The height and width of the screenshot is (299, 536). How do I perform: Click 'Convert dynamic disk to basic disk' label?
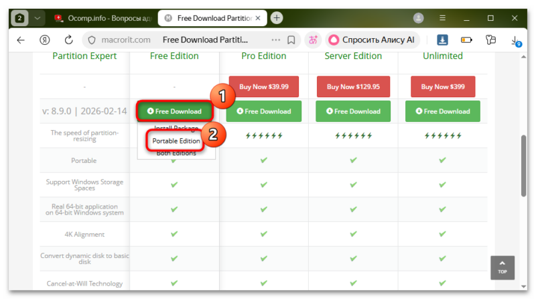point(84,259)
